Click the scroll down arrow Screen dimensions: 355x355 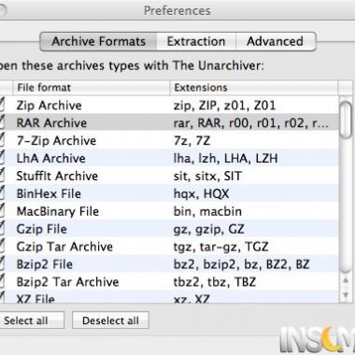coord(346,294)
